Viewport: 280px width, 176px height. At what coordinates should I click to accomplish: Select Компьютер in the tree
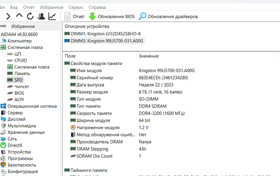[x=20, y=41]
